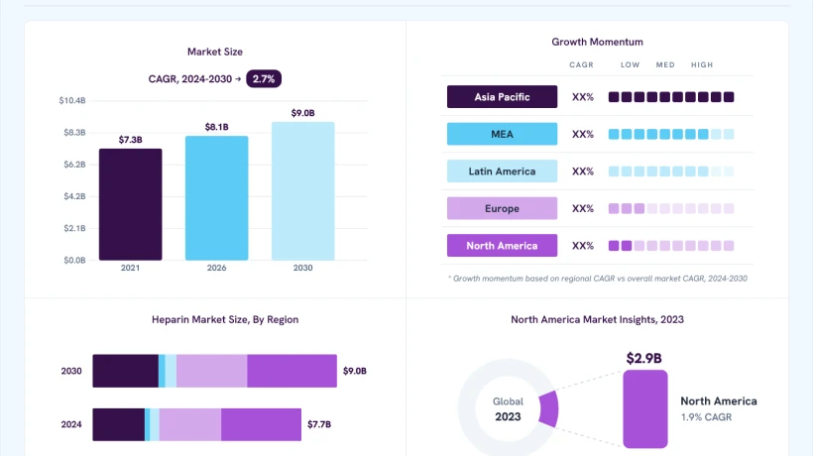The height and width of the screenshot is (456, 813).
Task: Click the 2024 stacked bar row label
Action: [71, 424]
